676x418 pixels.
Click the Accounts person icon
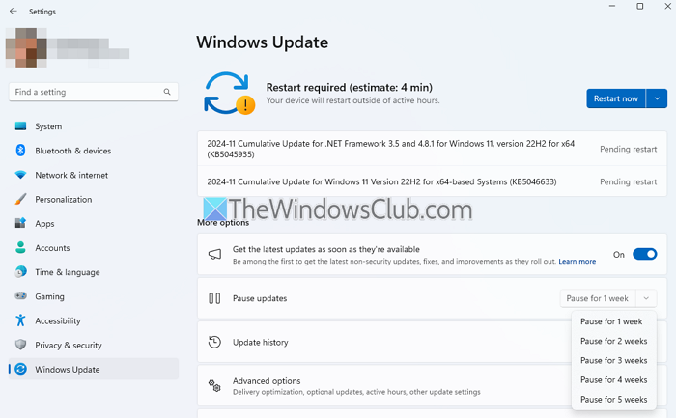click(x=20, y=247)
